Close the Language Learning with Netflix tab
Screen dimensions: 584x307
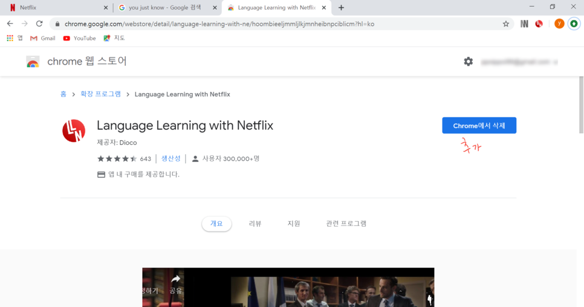point(323,7)
